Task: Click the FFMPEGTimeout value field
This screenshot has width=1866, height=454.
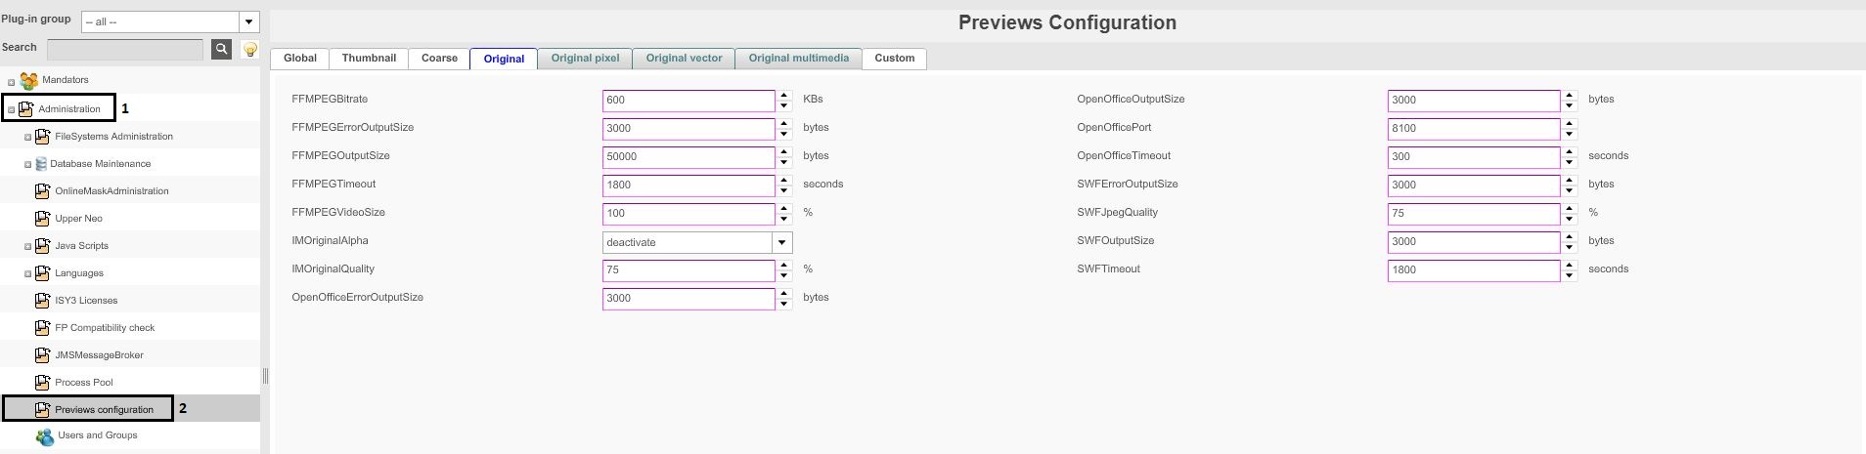Action: pos(689,186)
